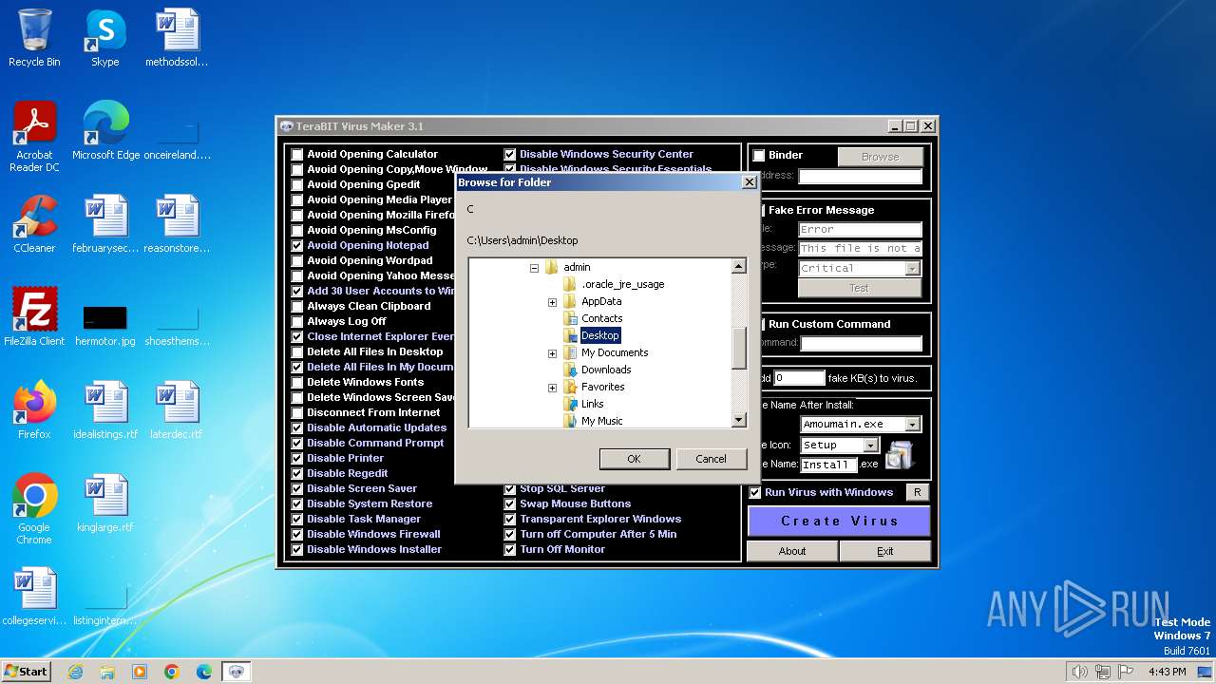Click the folder tree scroll down arrow

739,420
